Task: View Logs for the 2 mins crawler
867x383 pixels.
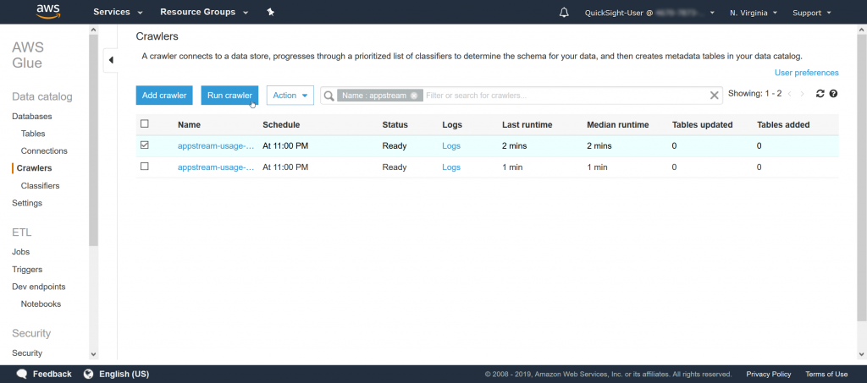Action: tap(451, 145)
